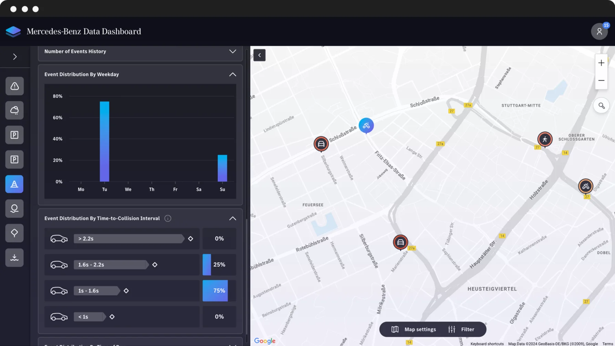
Task: Open the warning triangle alerts sidebar icon
Action: (14, 86)
